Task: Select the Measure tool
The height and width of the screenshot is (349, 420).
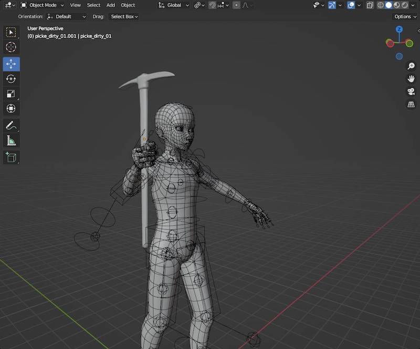Action: [x=11, y=140]
